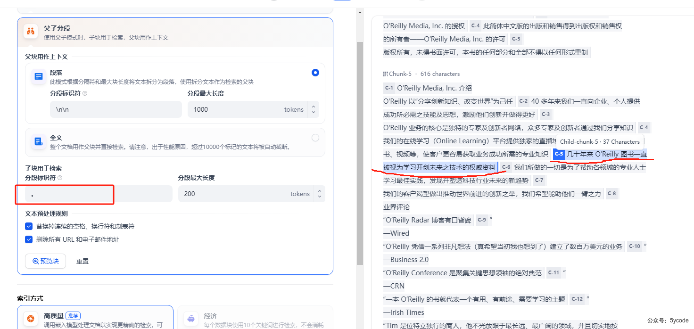Click C-10 tag after 数百万美元的业务
Screen dimensions: 694x329
635,247
